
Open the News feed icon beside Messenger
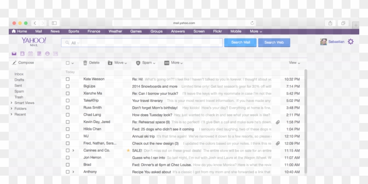55,54
